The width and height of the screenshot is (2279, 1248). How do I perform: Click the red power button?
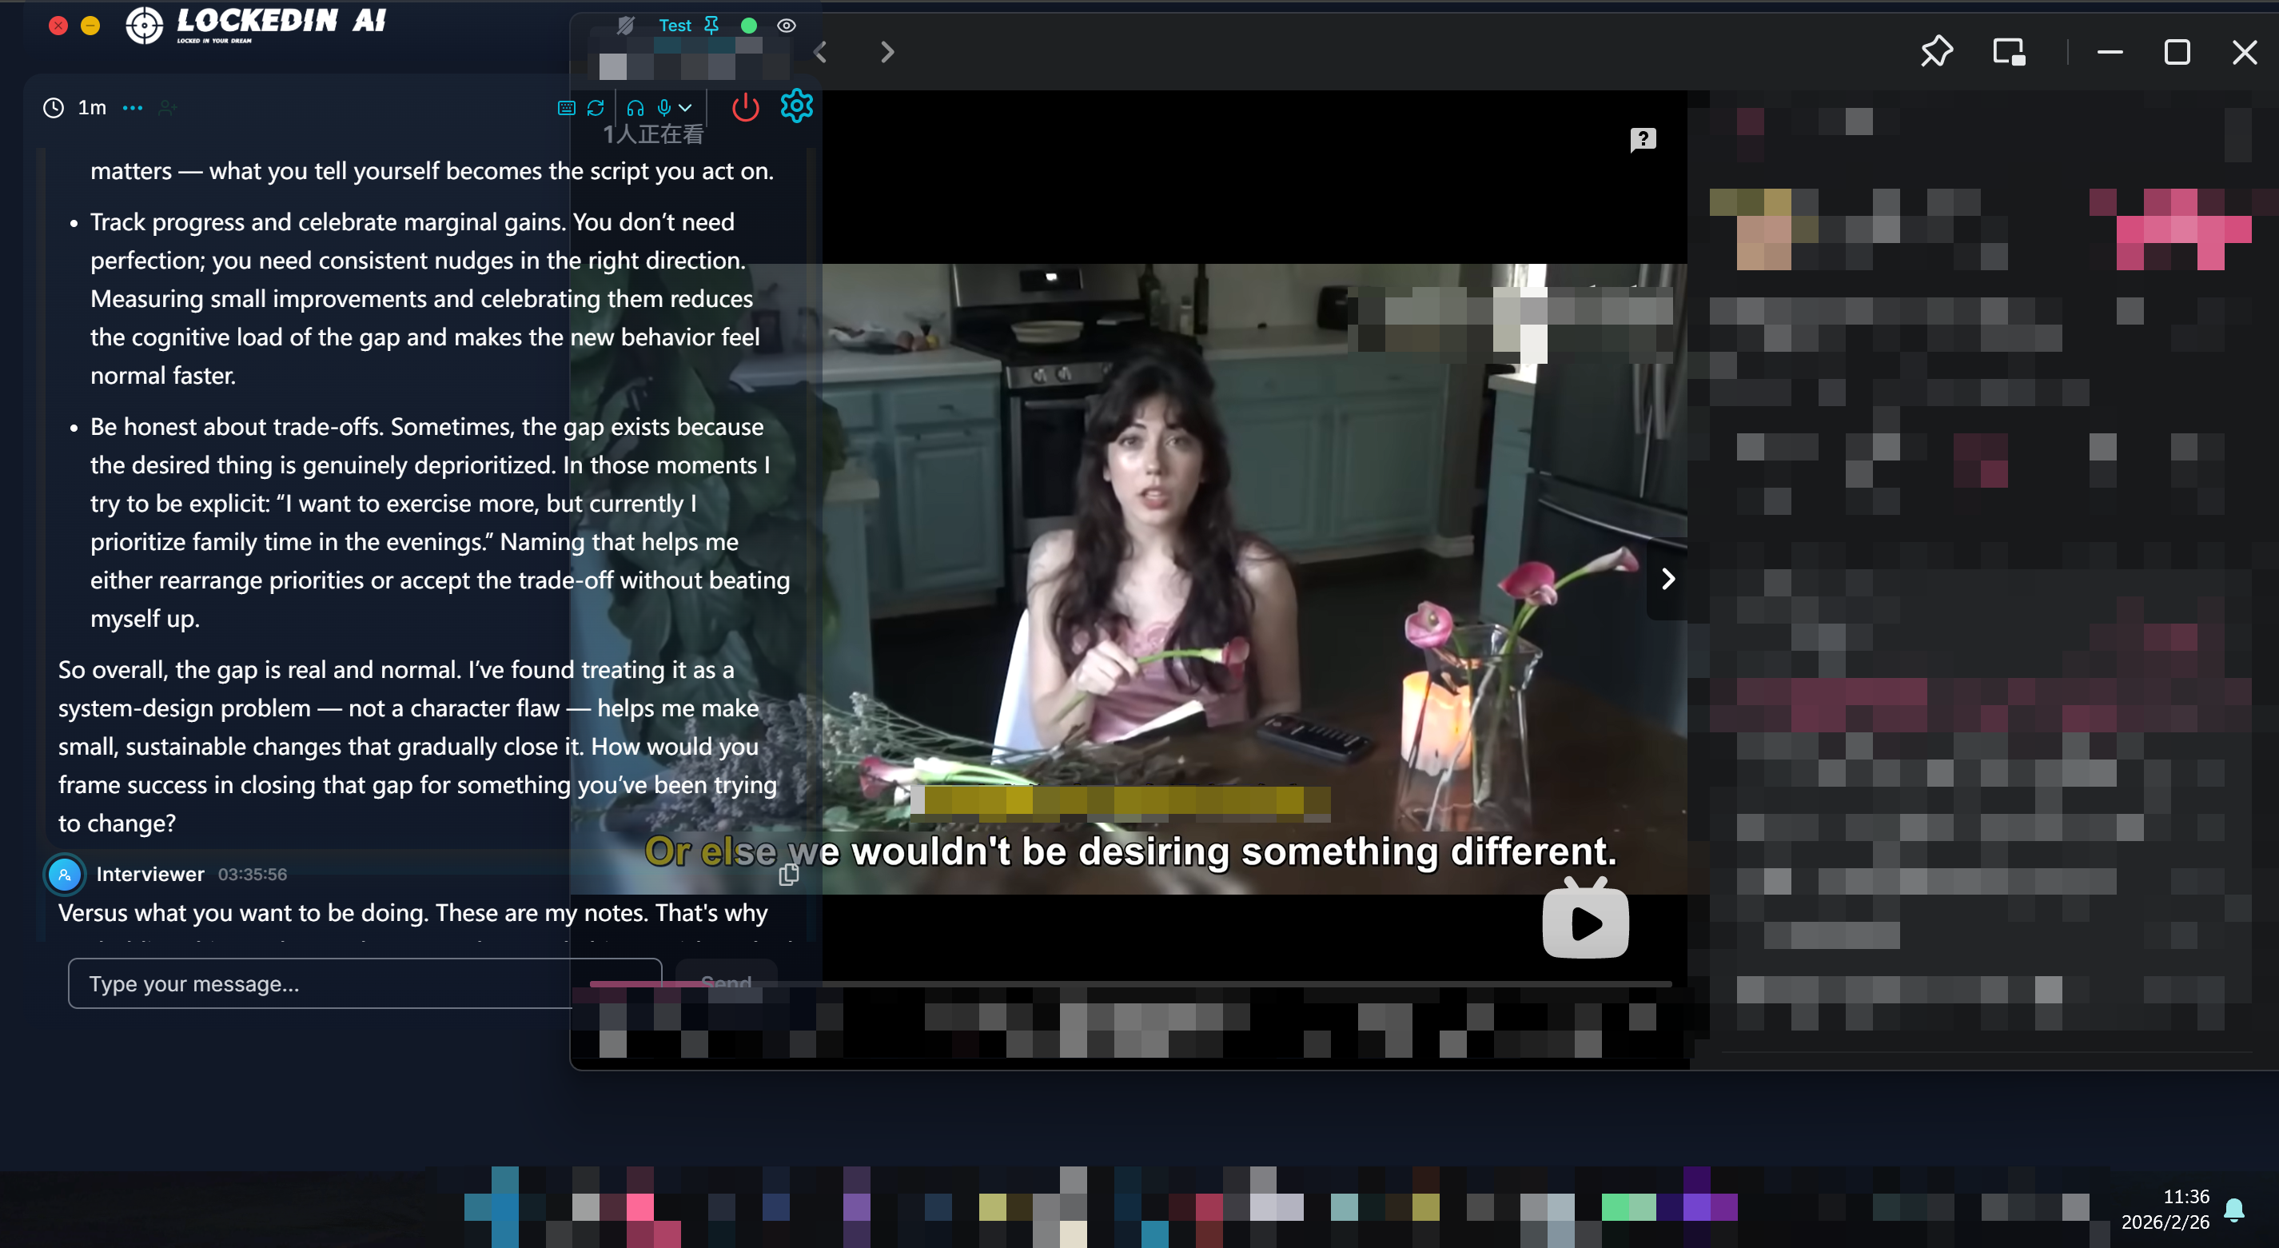click(x=745, y=108)
